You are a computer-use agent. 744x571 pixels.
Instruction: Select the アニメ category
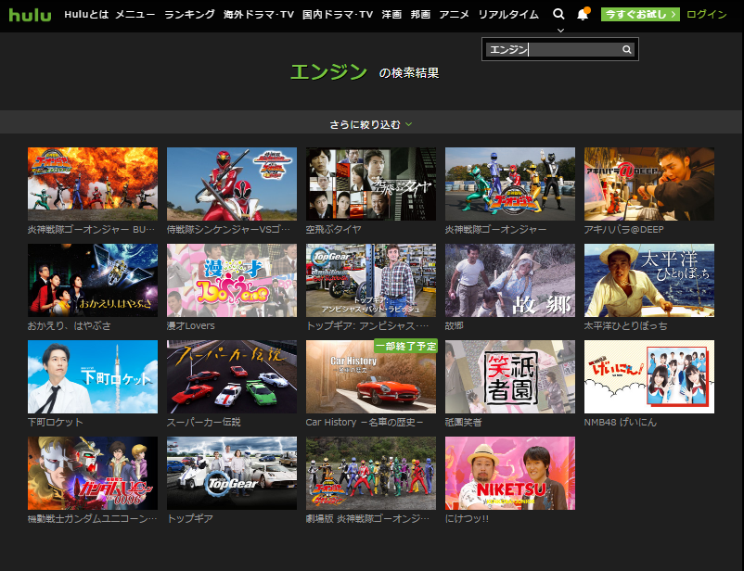(454, 15)
